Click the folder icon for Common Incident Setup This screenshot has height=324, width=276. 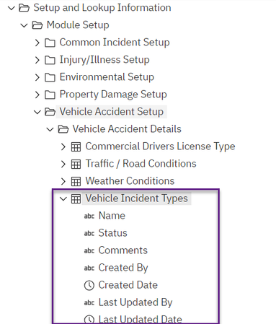(x=50, y=43)
